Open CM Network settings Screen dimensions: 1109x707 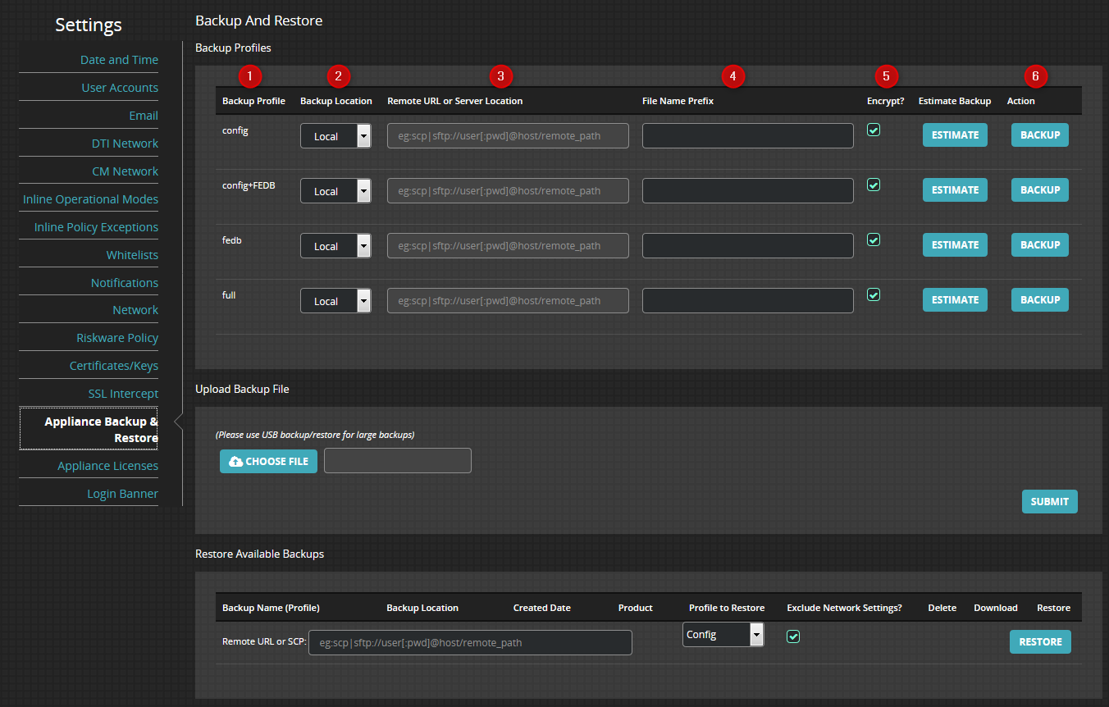click(126, 171)
